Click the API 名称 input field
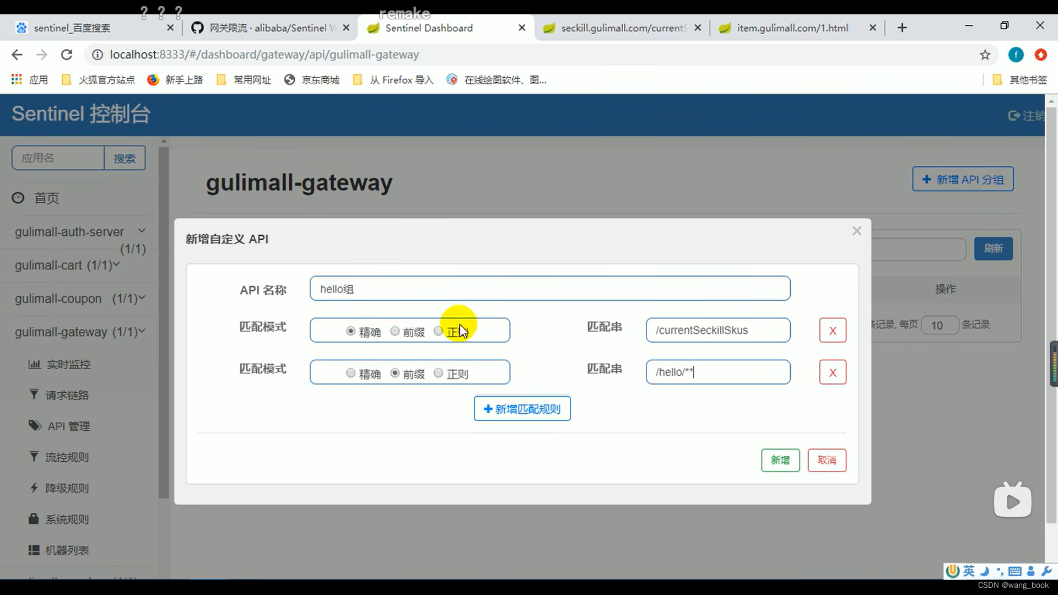Viewport: 1058px width, 595px height. [x=549, y=289]
